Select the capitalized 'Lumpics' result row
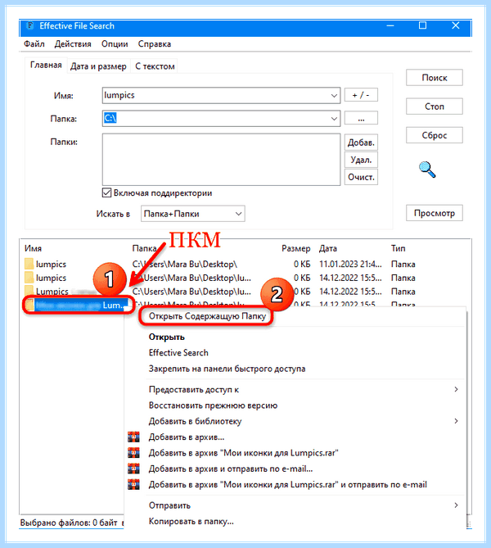The height and width of the screenshot is (548, 491). tap(52, 291)
